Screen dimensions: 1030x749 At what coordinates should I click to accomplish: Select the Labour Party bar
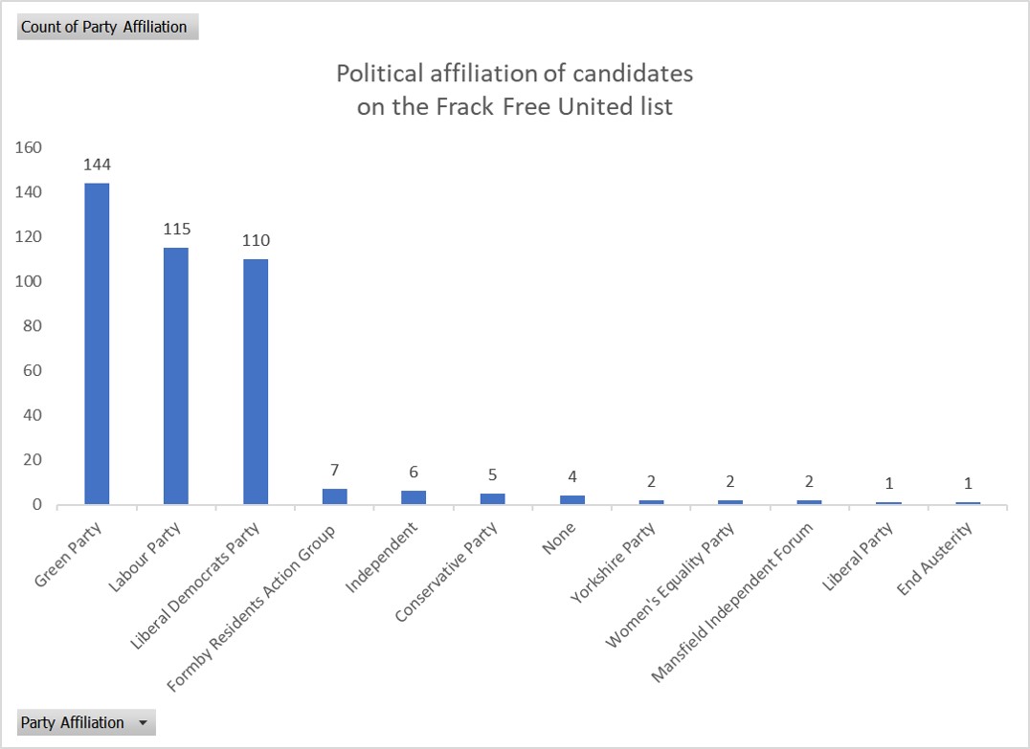[174, 373]
